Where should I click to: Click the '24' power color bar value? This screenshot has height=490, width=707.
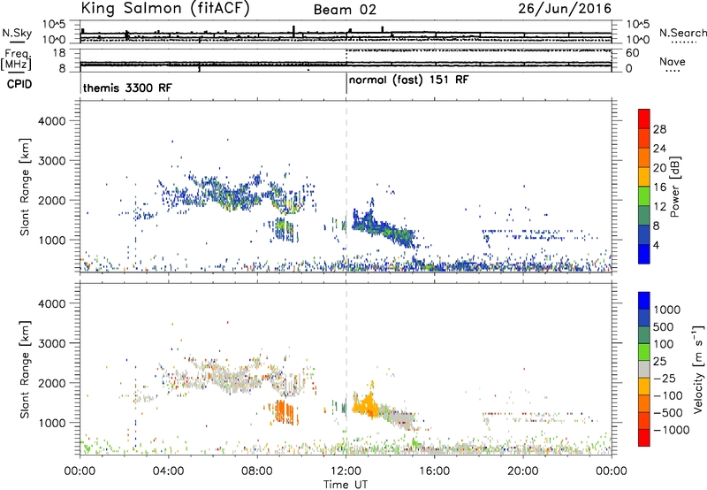click(659, 149)
